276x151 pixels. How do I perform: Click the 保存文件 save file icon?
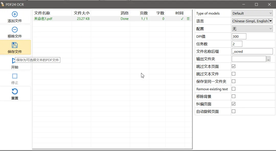pos(15,45)
